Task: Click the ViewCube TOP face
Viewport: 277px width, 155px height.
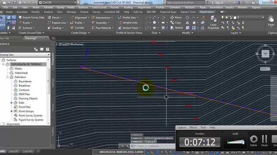Action: 265,53
